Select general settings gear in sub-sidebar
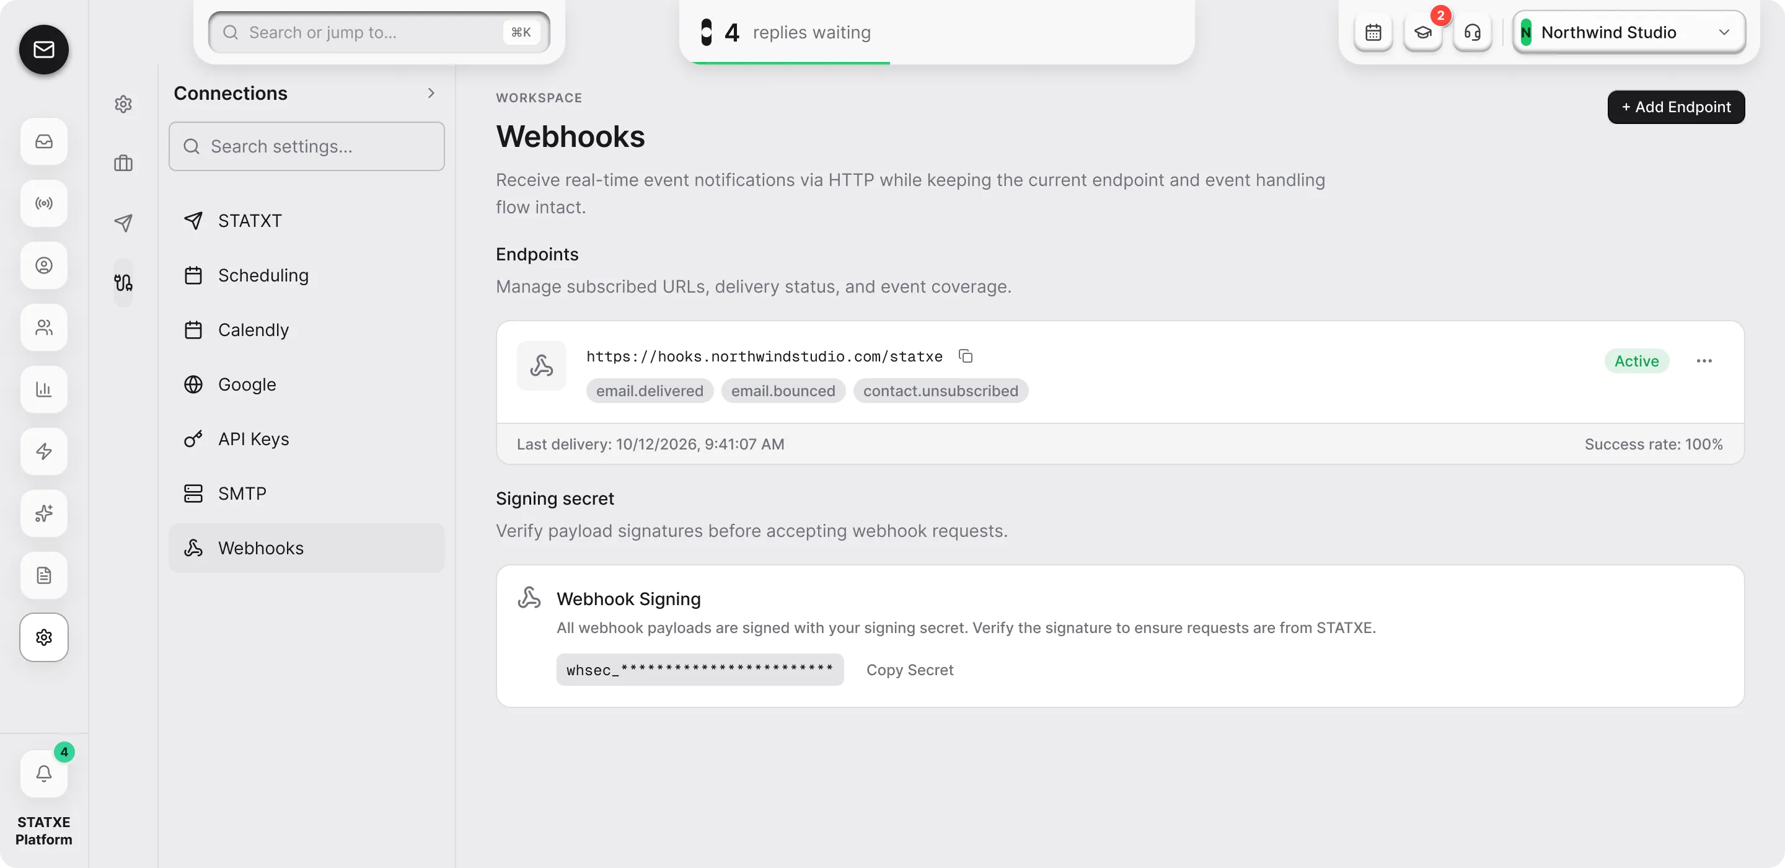 click(x=123, y=104)
